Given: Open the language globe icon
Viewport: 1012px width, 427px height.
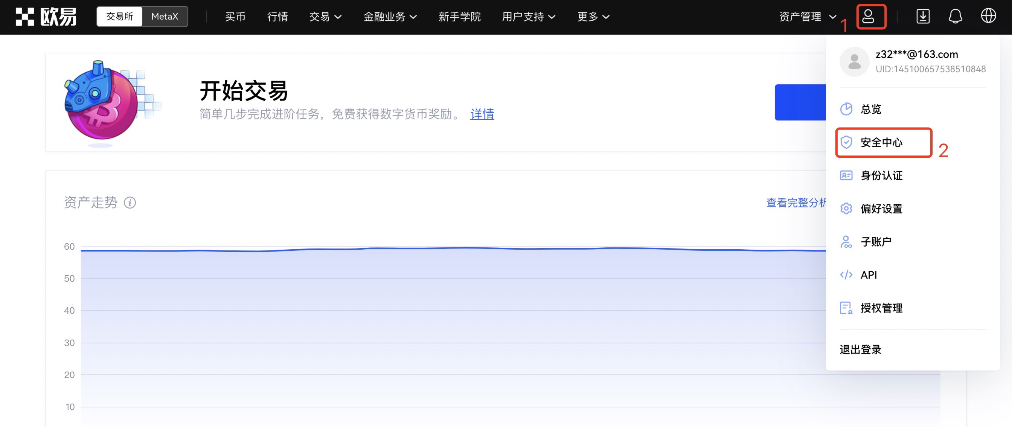Looking at the screenshot, I should (x=988, y=17).
